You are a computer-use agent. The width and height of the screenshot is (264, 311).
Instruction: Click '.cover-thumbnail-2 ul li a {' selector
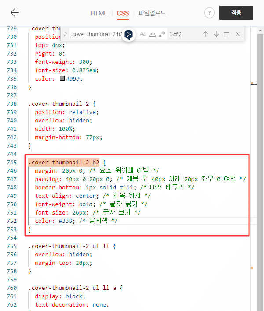[75, 288]
